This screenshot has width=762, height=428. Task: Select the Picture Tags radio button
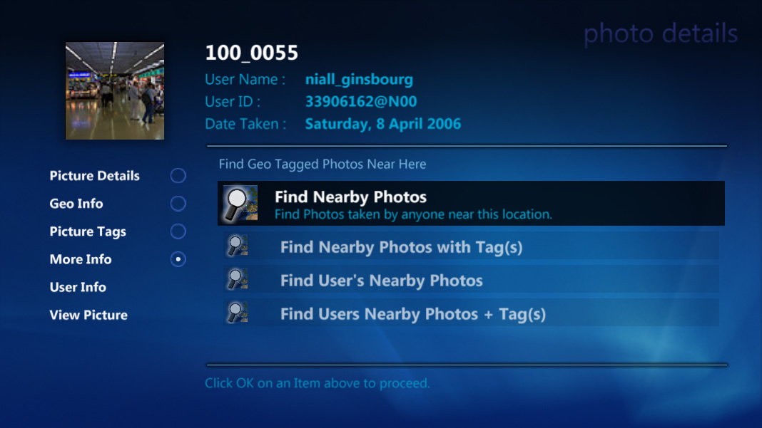pos(178,231)
